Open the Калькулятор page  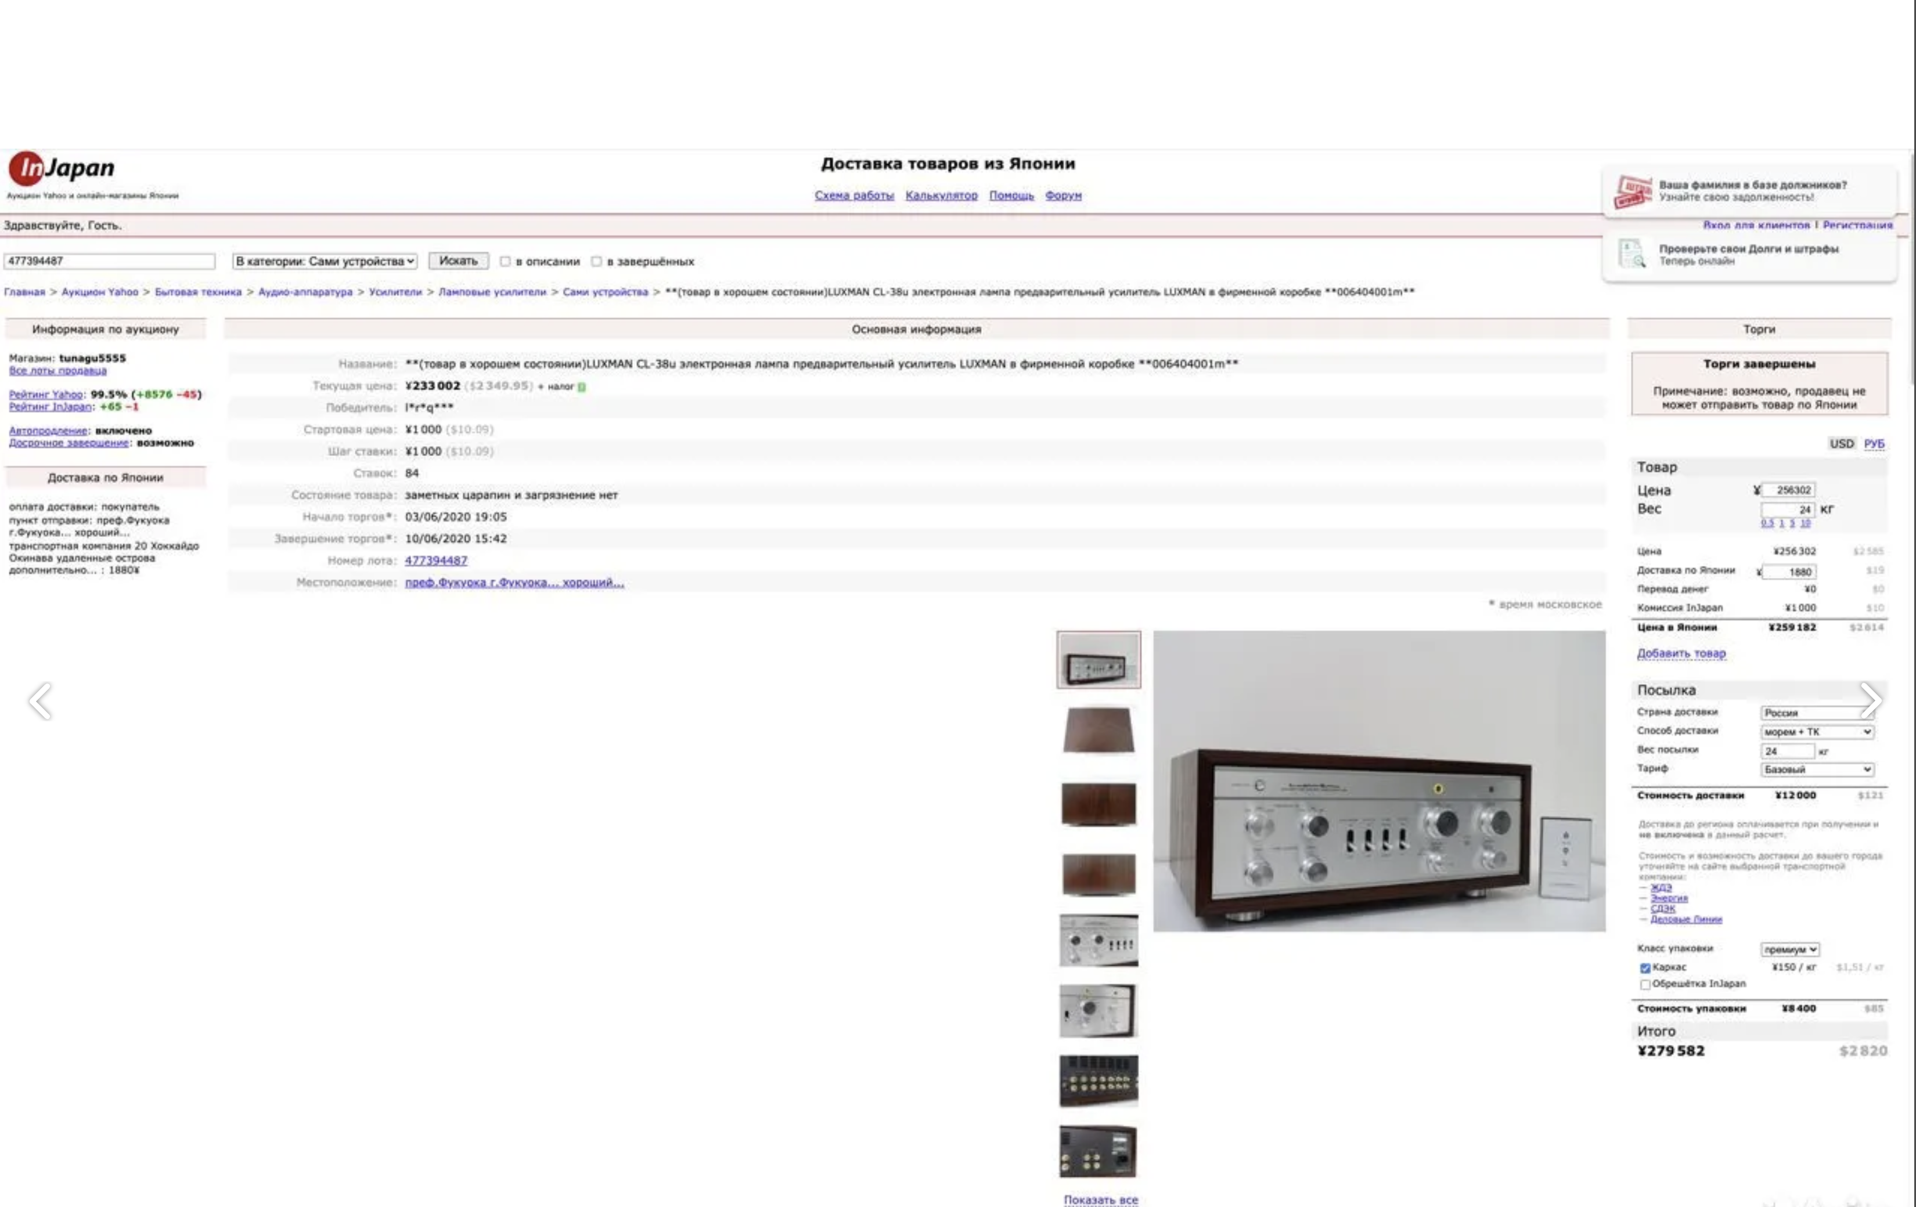pyautogui.click(x=941, y=196)
